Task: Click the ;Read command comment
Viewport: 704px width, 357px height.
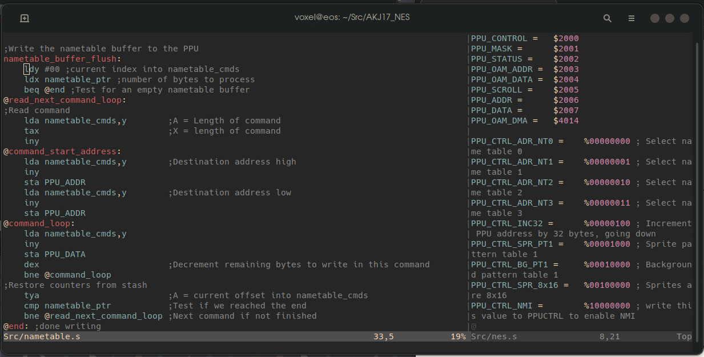Action: click(37, 110)
